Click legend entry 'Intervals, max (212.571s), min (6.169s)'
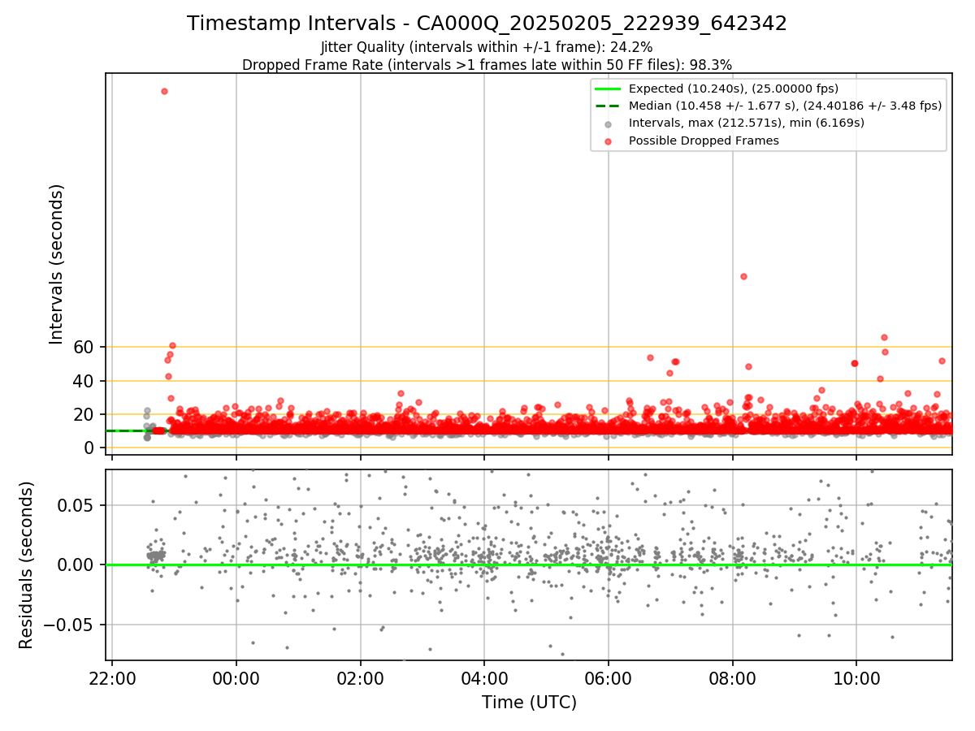The height and width of the screenshot is (731, 975). click(x=746, y=123)
